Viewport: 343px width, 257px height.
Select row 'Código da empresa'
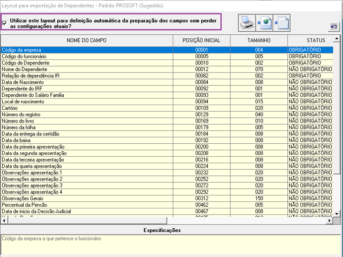coord(167,50)
